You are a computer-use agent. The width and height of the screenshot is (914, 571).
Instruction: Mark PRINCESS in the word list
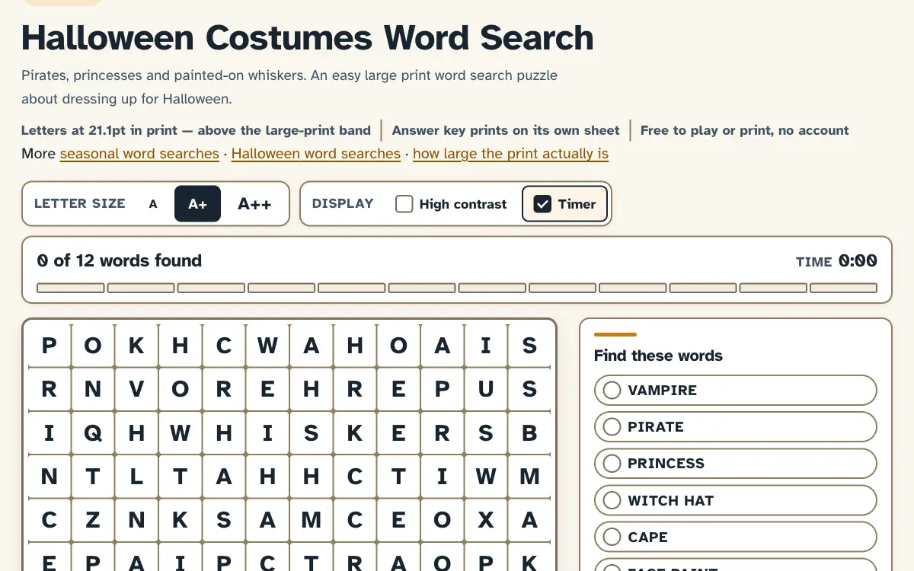point(735,464)
